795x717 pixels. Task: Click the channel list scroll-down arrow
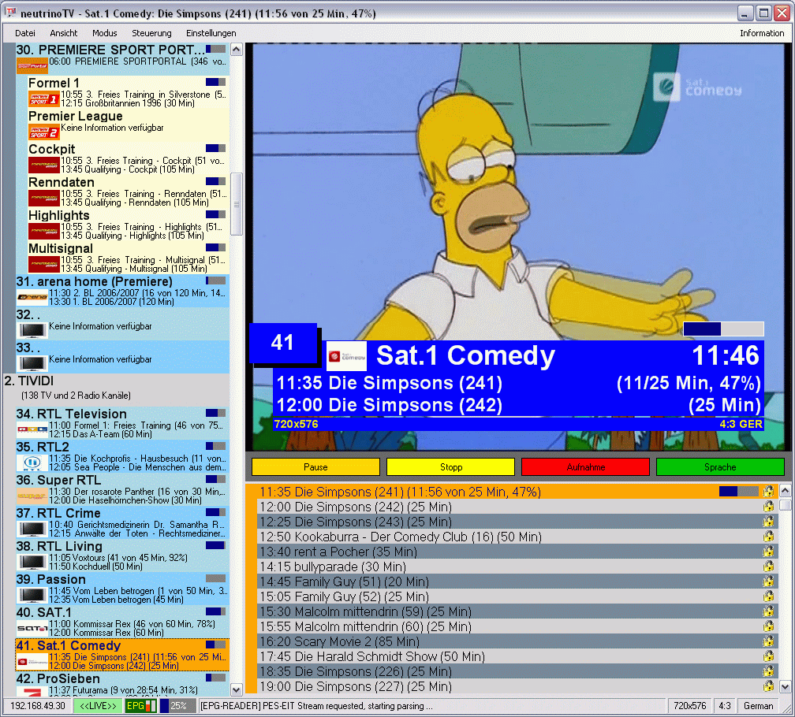click(237, 689)
